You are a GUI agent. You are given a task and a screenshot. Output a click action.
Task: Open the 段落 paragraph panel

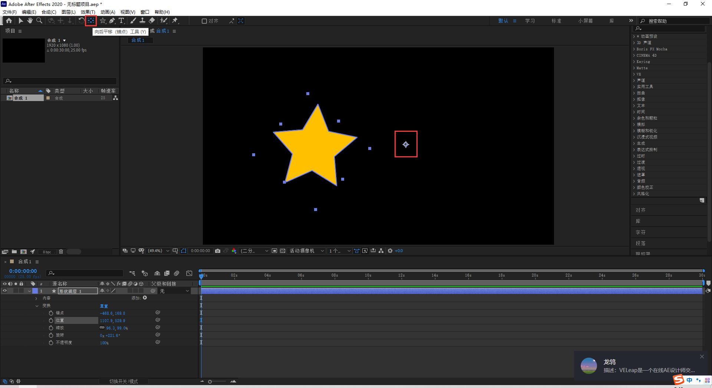(x=640, y=243)
